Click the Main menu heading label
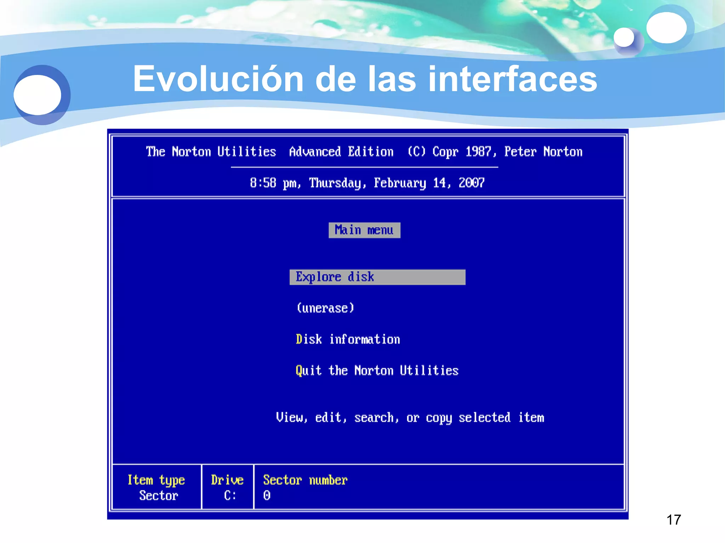 click(x=364, y=230)
